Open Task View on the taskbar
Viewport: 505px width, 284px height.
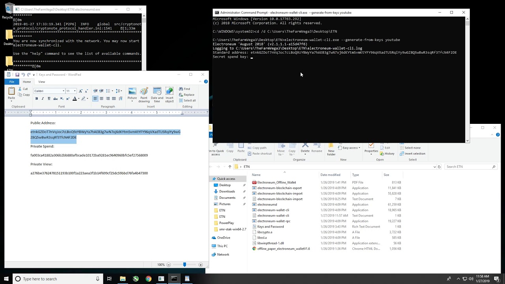click(x=109, y=278)
